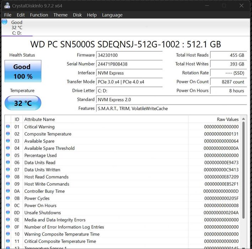Click the Drive Letter field
Screen dimensions: 252x249
[x=129, y=91]
